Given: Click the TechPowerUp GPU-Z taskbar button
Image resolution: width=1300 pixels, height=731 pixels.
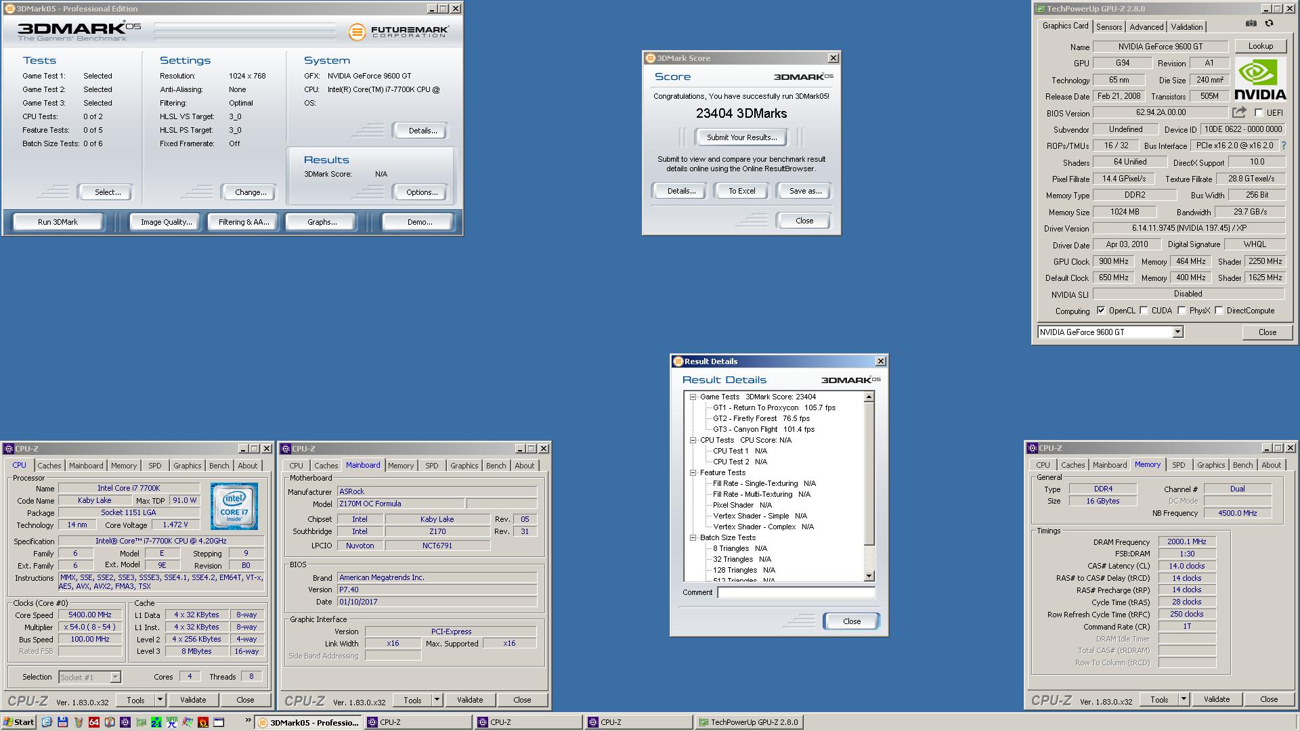Looking at the screenshot, I should 749,722.
